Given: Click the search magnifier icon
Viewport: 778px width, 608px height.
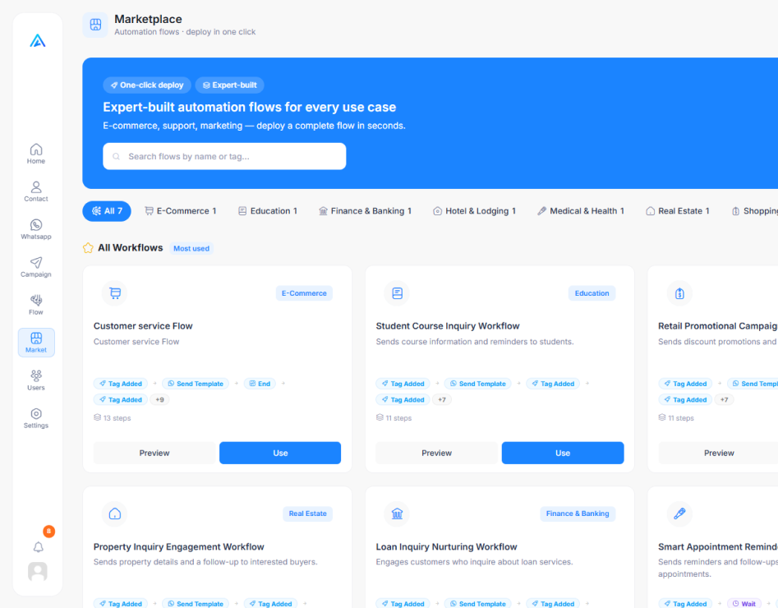Looking at the screenshot, I should pos(116,156).
